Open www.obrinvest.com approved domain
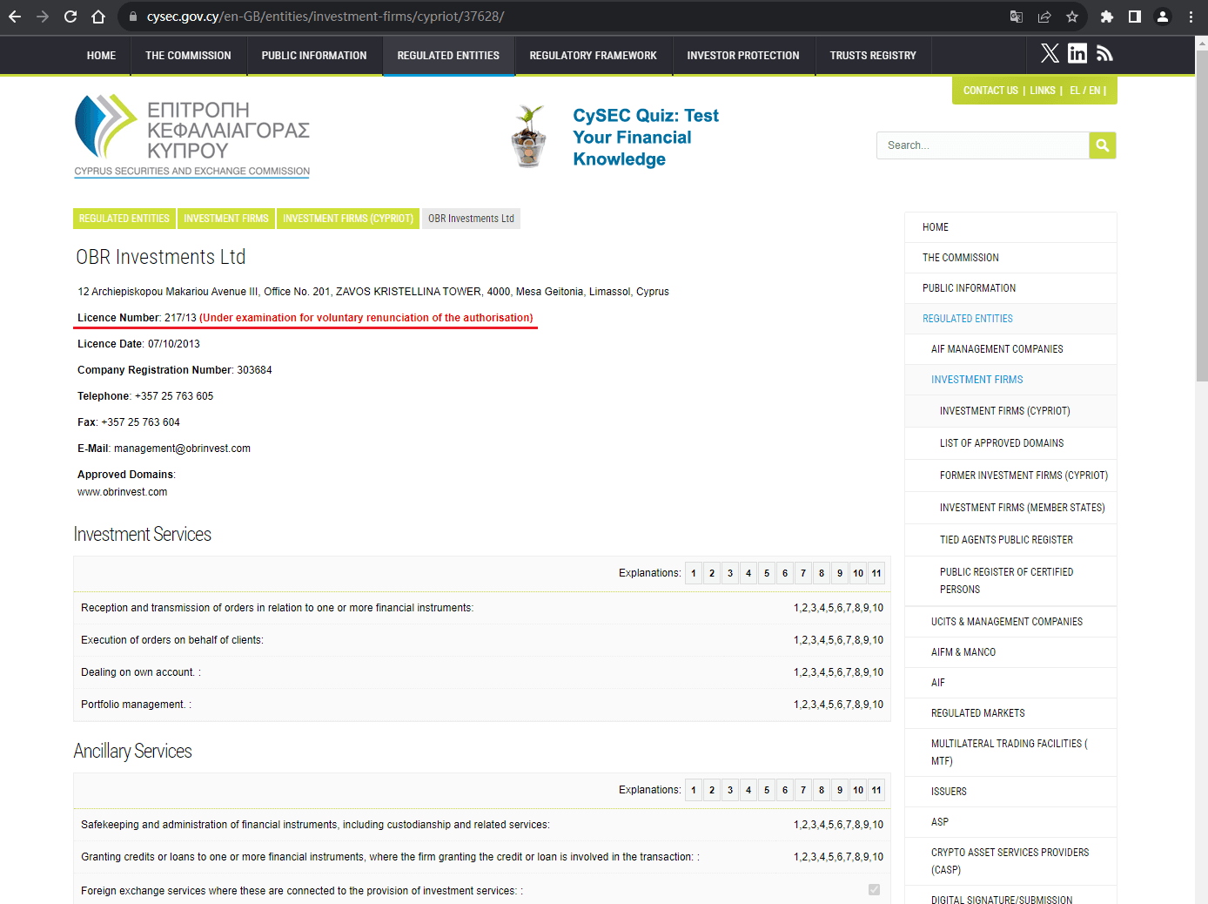Image resolution: width=1208 pixels, height=904 pixels. pos(123,492)
